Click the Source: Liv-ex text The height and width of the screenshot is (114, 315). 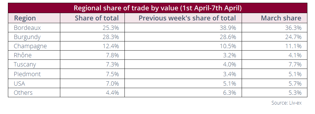pyautogui.click(x=286, y=103)
